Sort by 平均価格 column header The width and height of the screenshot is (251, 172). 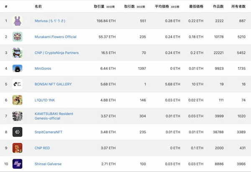pyautogui.click(x=167, y=7)
